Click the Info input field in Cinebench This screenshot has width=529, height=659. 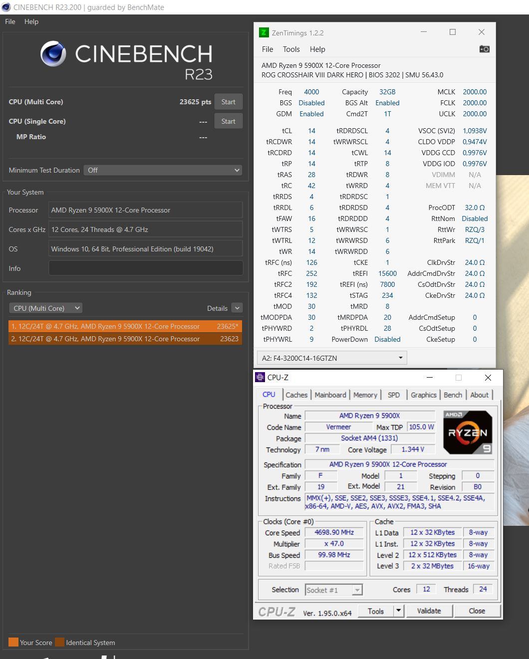[146, 268]
